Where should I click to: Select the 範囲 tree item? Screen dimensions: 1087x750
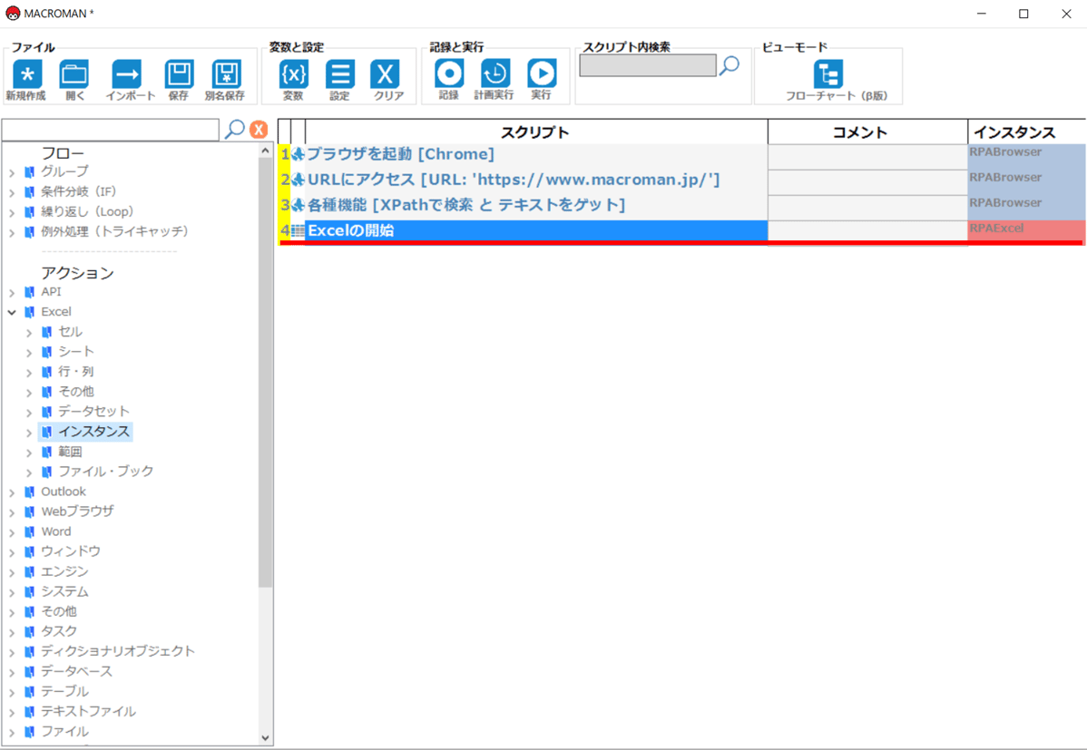(x=70, y=452)
